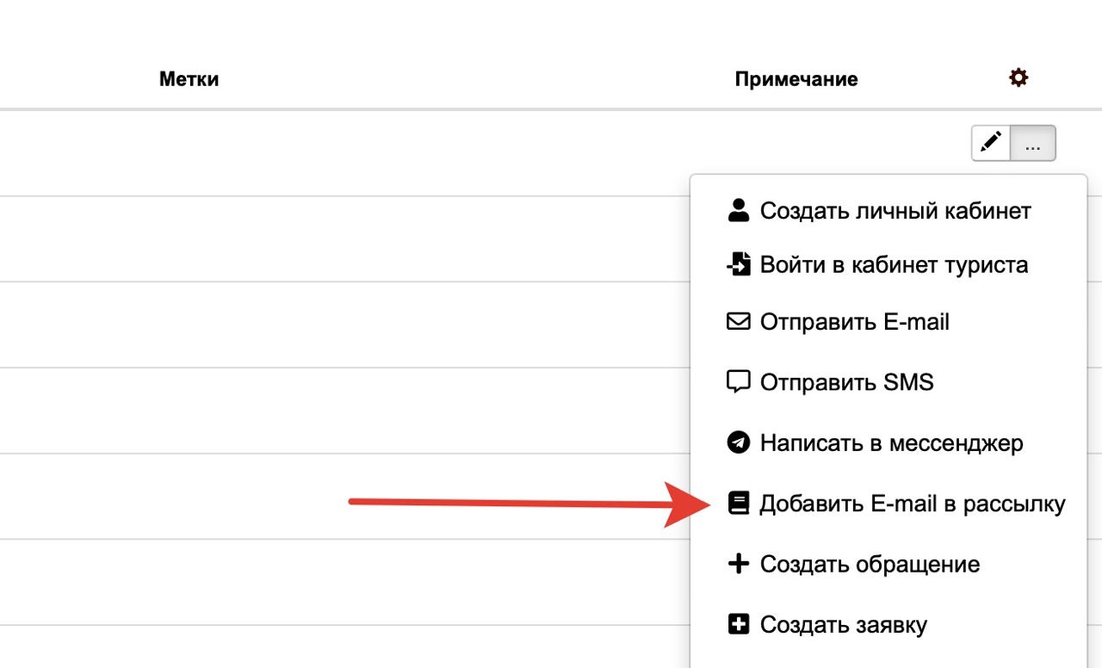Click the user icon beside Создать личный кабинет
1102x668 pixels.
[x=738, y=211]
